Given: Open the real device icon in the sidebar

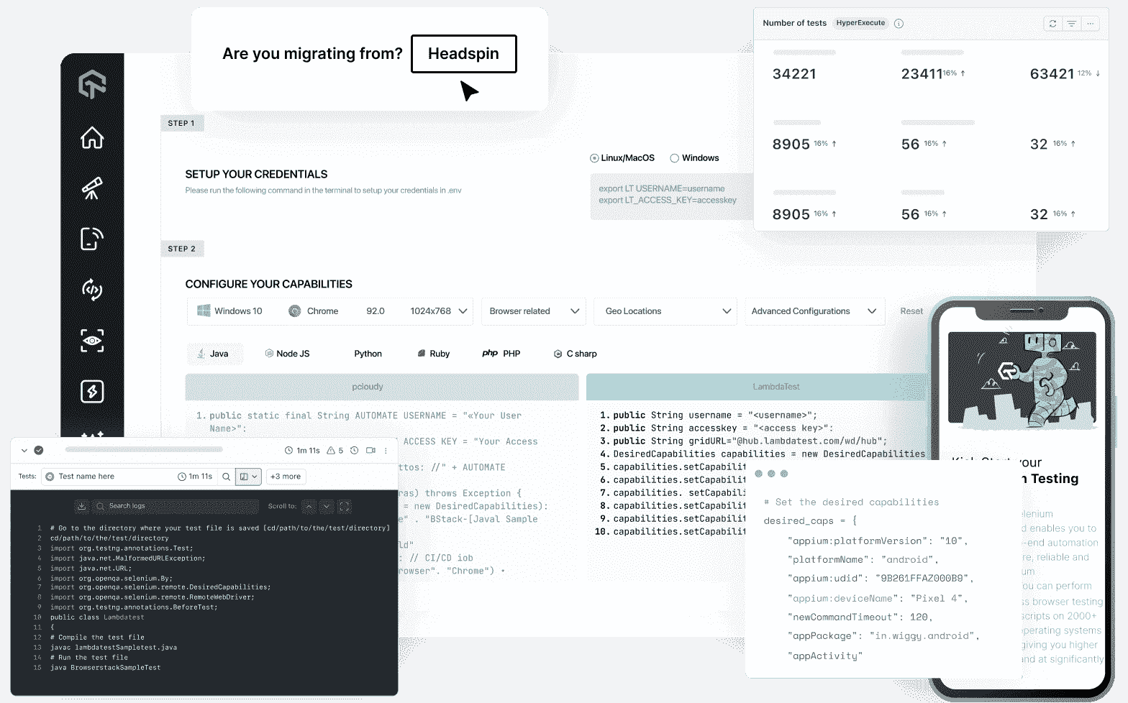Looking at the screenshot, I should pyautogui.click(x=92, y=239).
